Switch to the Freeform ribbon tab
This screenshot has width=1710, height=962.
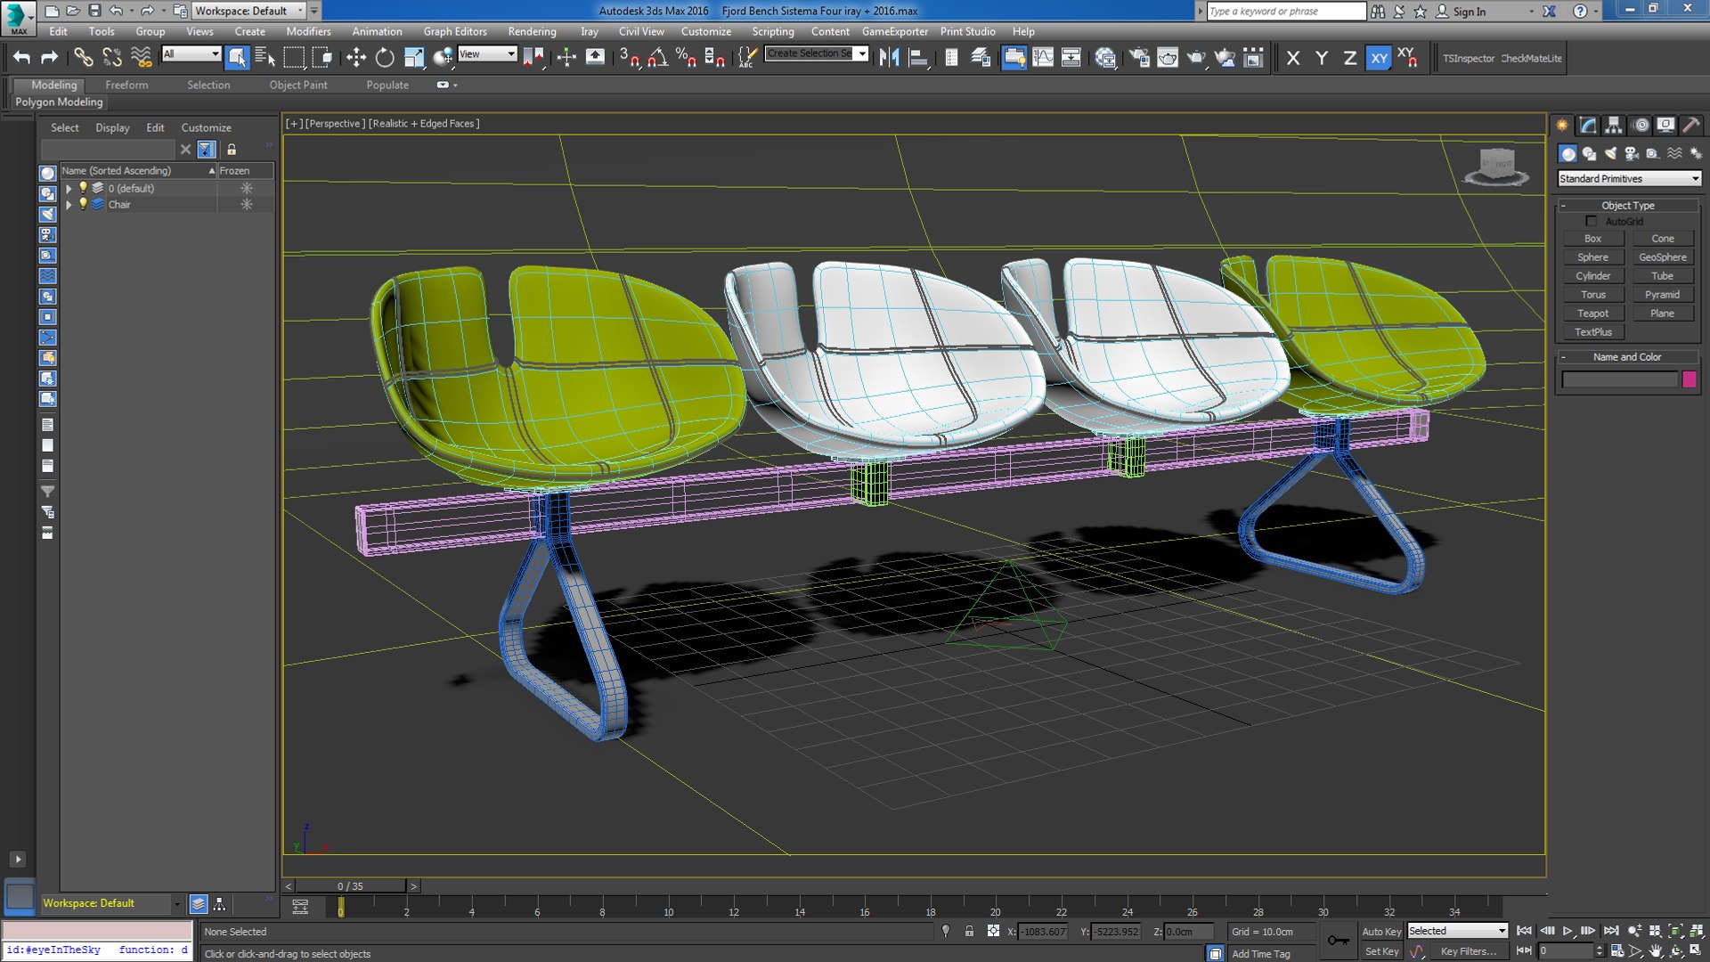(126, 85)
